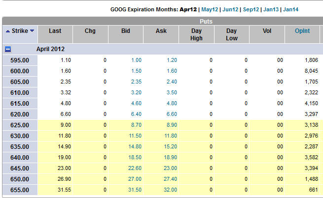The image size is (323, 198).
Task: Select ask price 32.00 in 655 row
Action: click(170, 190)
